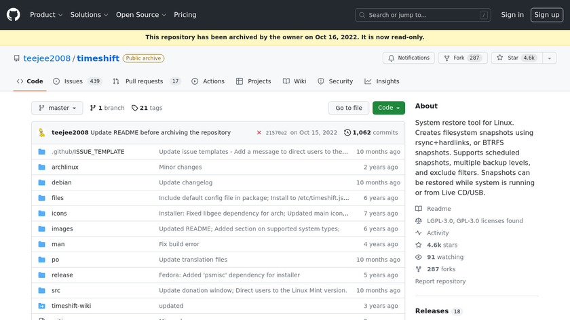Viewport: 570px width, 320px height.
Task: Open the timeshift repository link
Action: click(98, 58)
